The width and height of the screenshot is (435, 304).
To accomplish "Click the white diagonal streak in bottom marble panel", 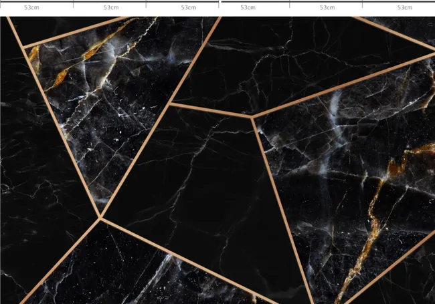I will pyautogui.click(x=158, y=273).
